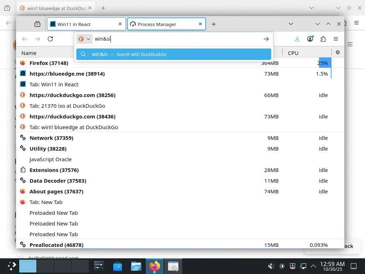
Task: Go forward using the front window's arrow
Action: (37, 39)
